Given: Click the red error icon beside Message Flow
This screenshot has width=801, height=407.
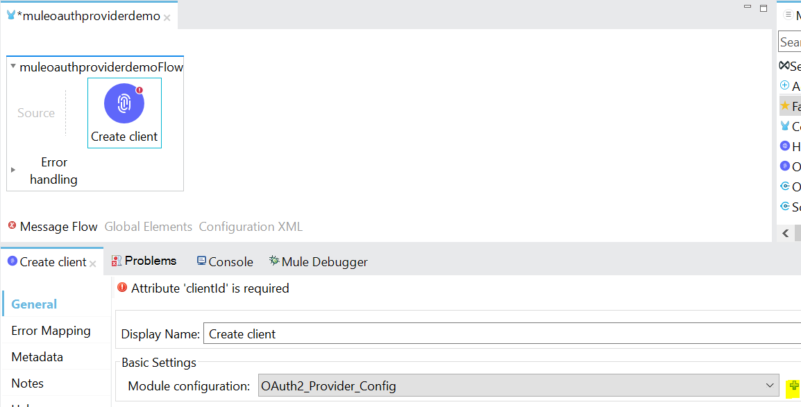Looking at the screenshot, I should coord(12,225).
